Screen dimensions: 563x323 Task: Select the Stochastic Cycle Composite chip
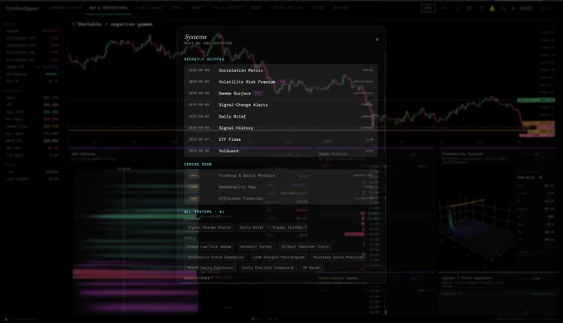(216, 258)
